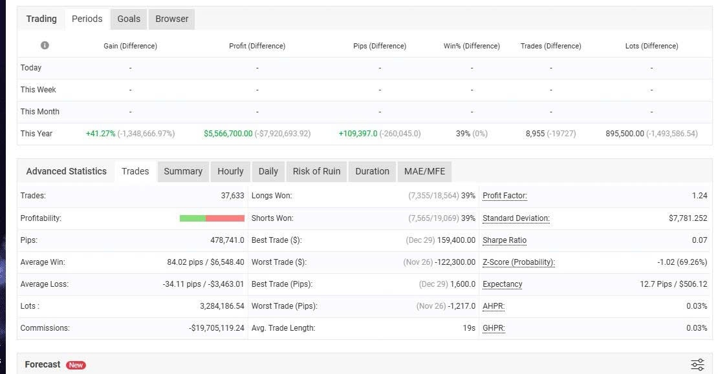718x374 pixels.
Task: Click the info icon in Periods header
Action: [x=43, y=45]
